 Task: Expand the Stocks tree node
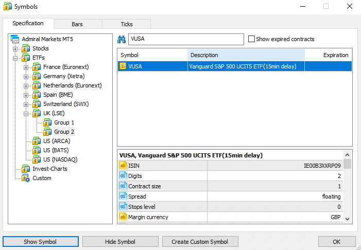(15, 49)
